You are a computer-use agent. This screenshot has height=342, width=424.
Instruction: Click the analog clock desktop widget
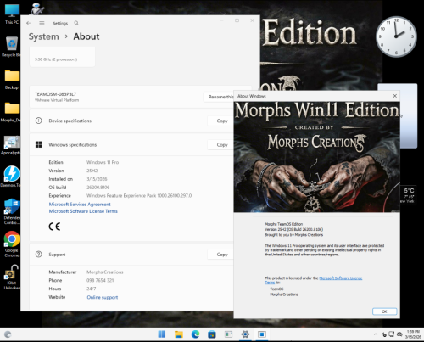396,36
